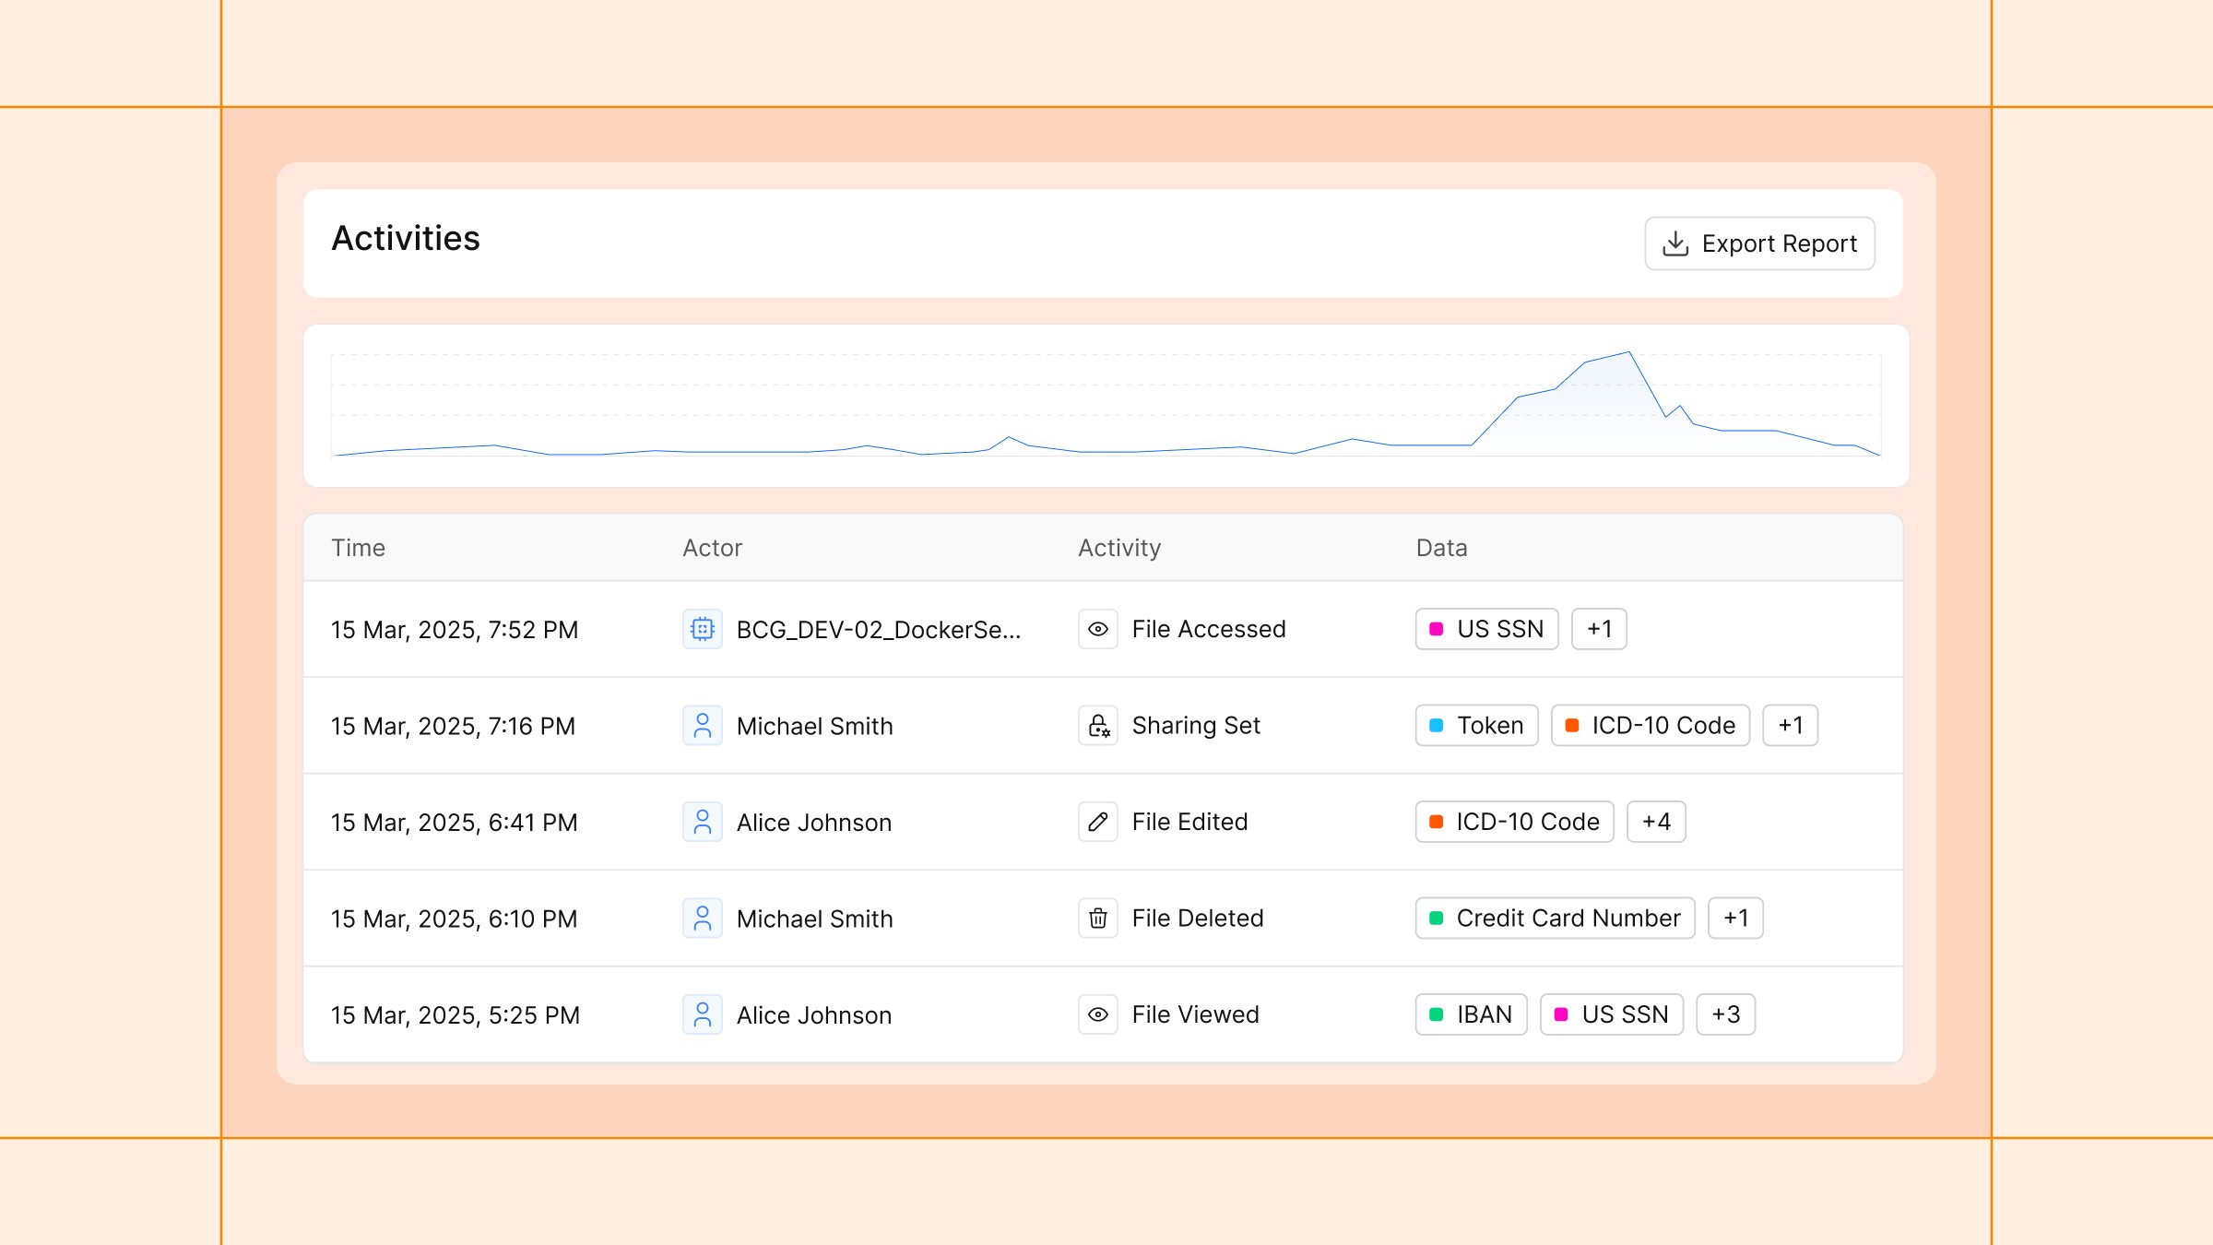Click the eye icon beside File Accessed
Image resolution: width=2213 pixels, height=1245 pixels.
click(1098, 629)
